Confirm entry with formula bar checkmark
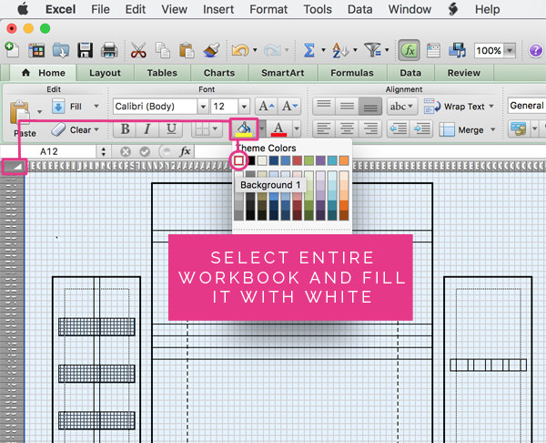Image resolution: width=546 pixels, height=443 pixels. (x=145, y=151)
